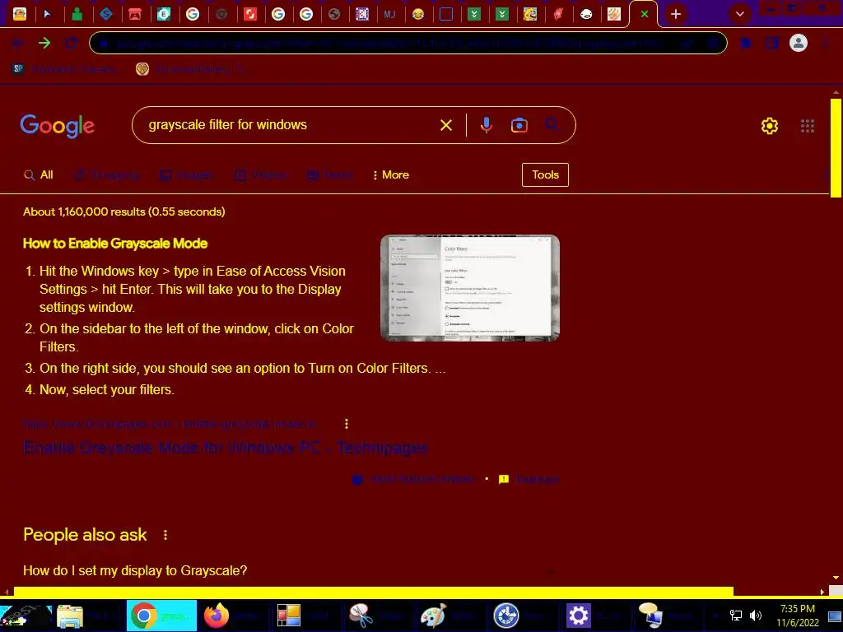This screenshot has height=632, width=843.
Task: Go to the Google home logo
Action: (x=57, y=126)
